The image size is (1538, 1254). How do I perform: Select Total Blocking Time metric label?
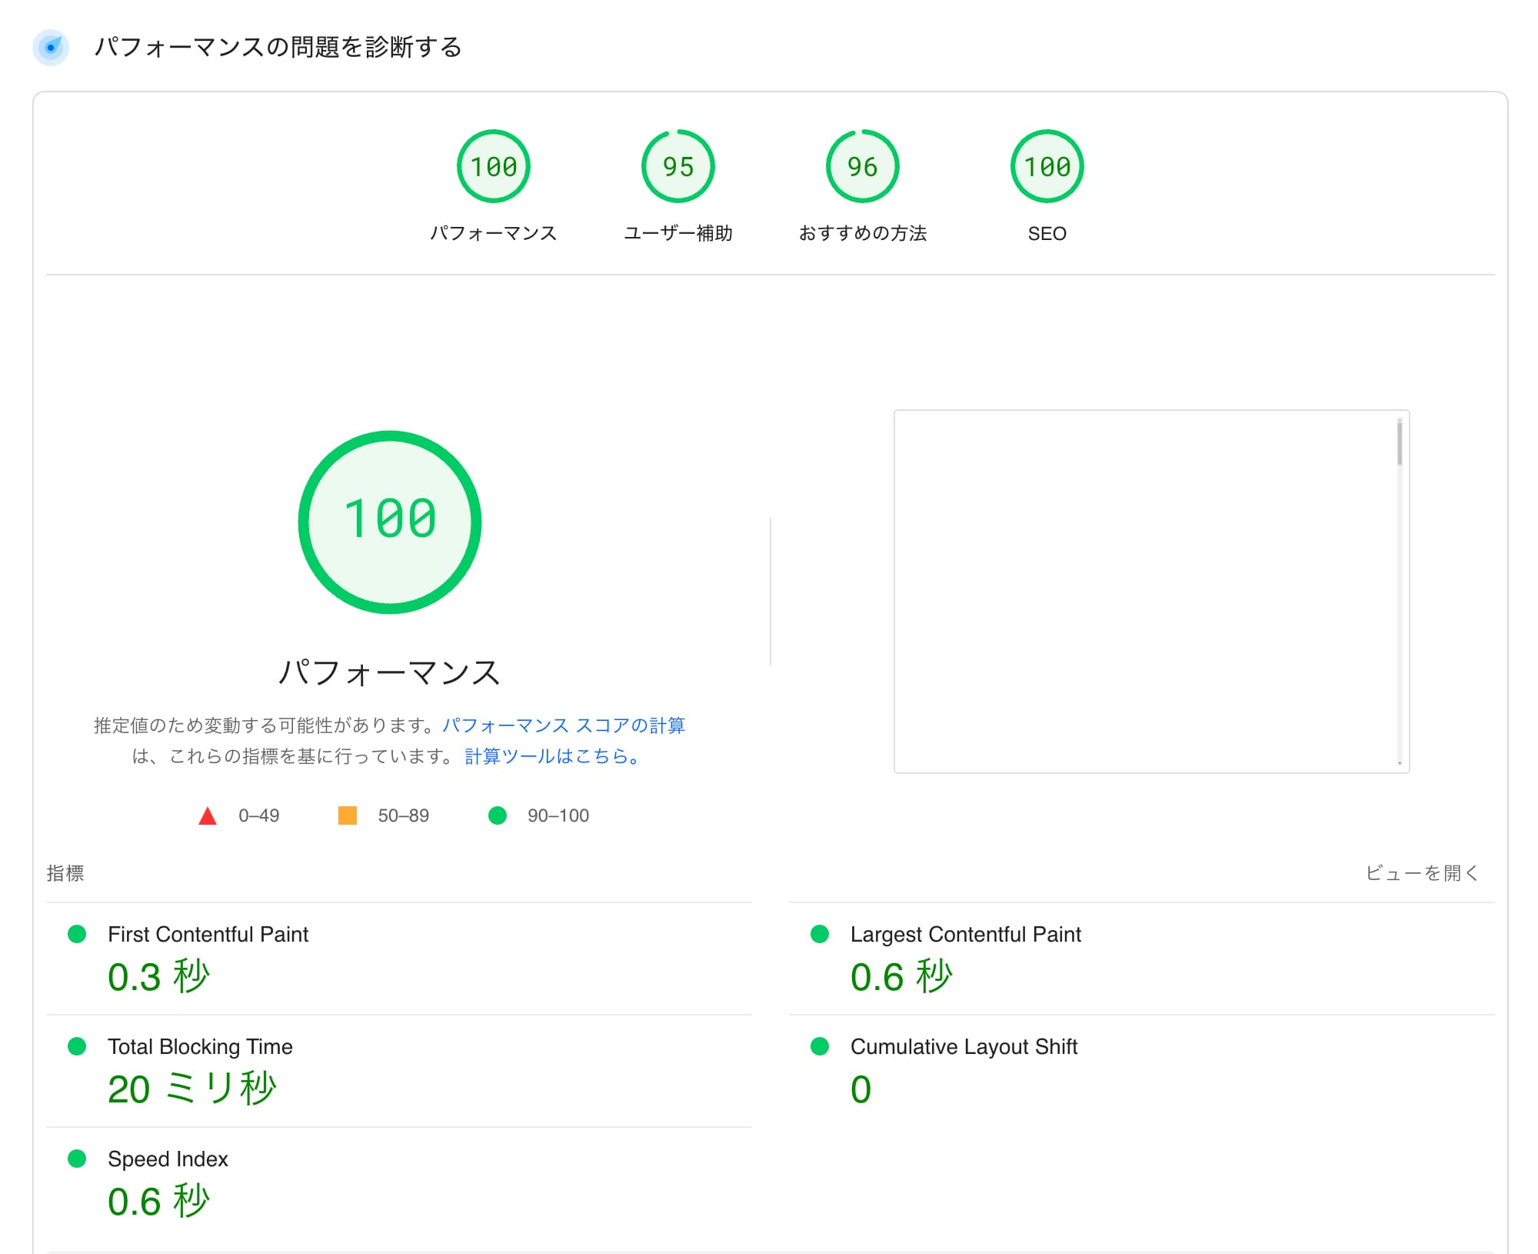click(x=200, y=1047)
